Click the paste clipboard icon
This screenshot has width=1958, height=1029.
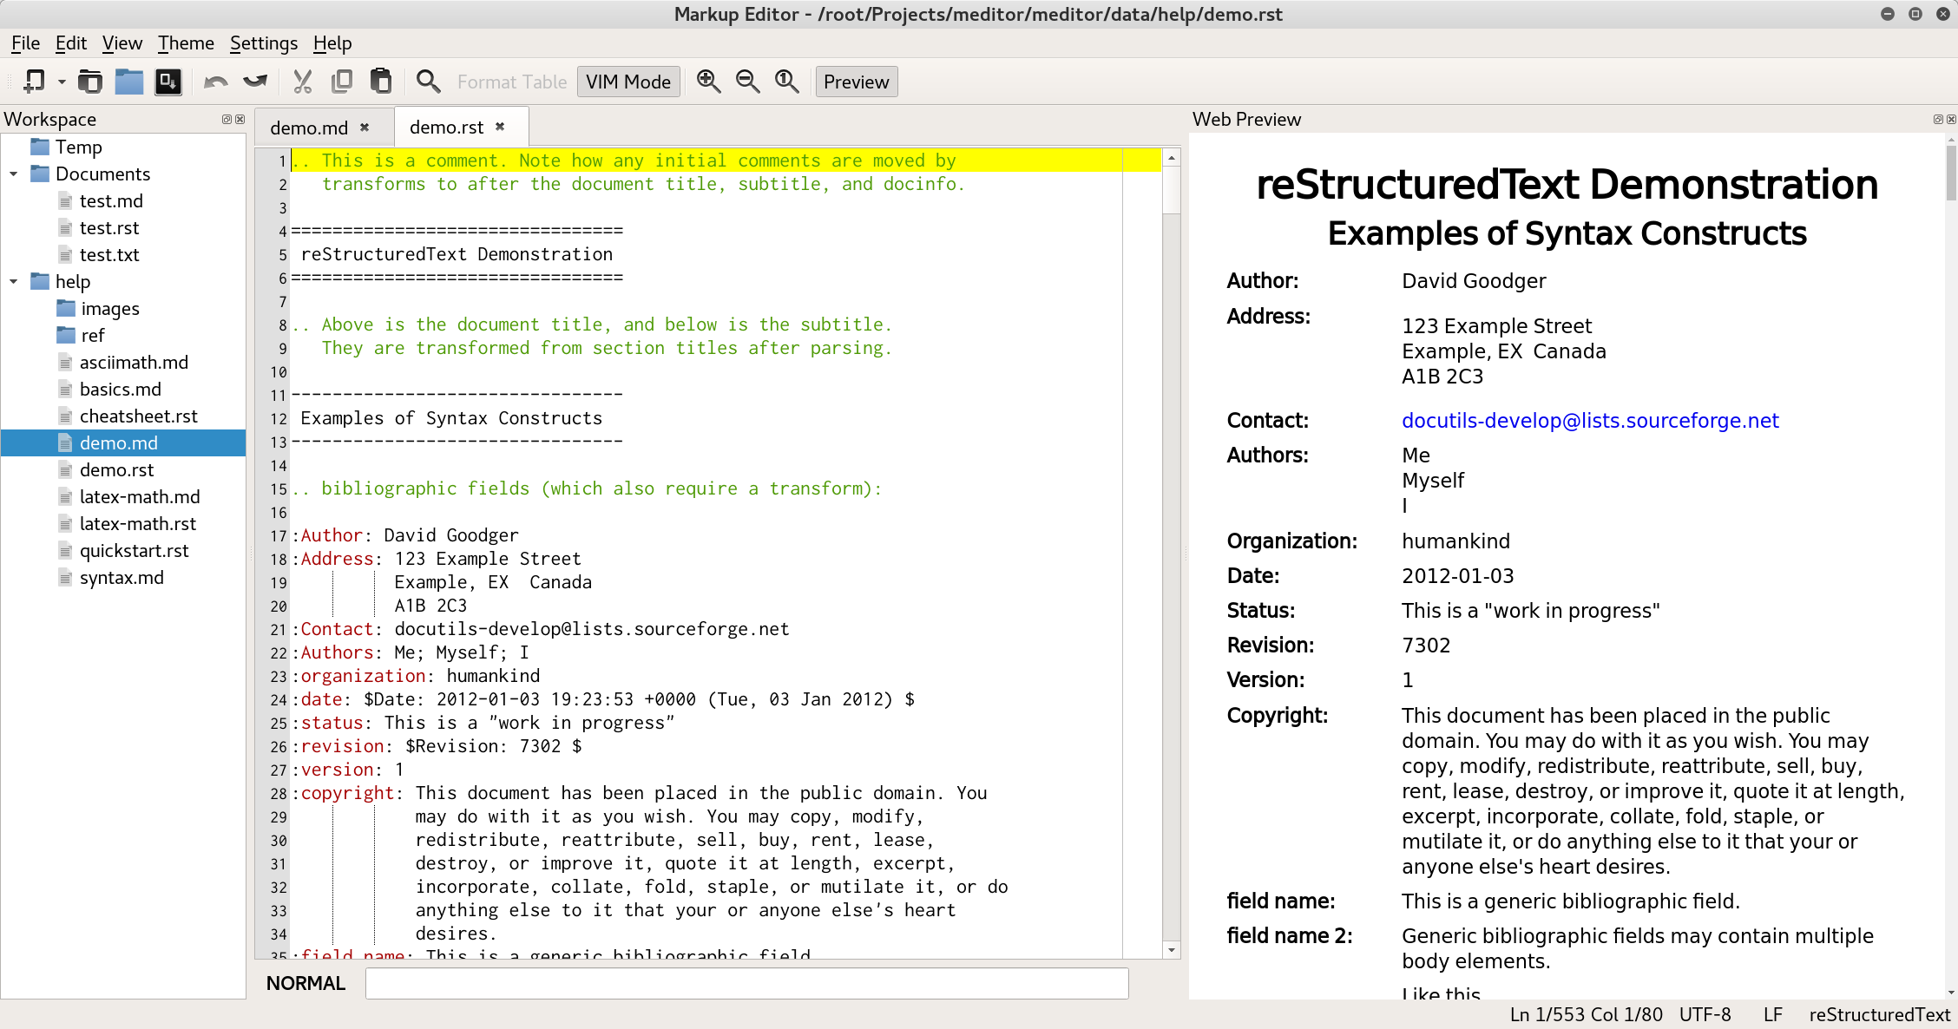381,82
